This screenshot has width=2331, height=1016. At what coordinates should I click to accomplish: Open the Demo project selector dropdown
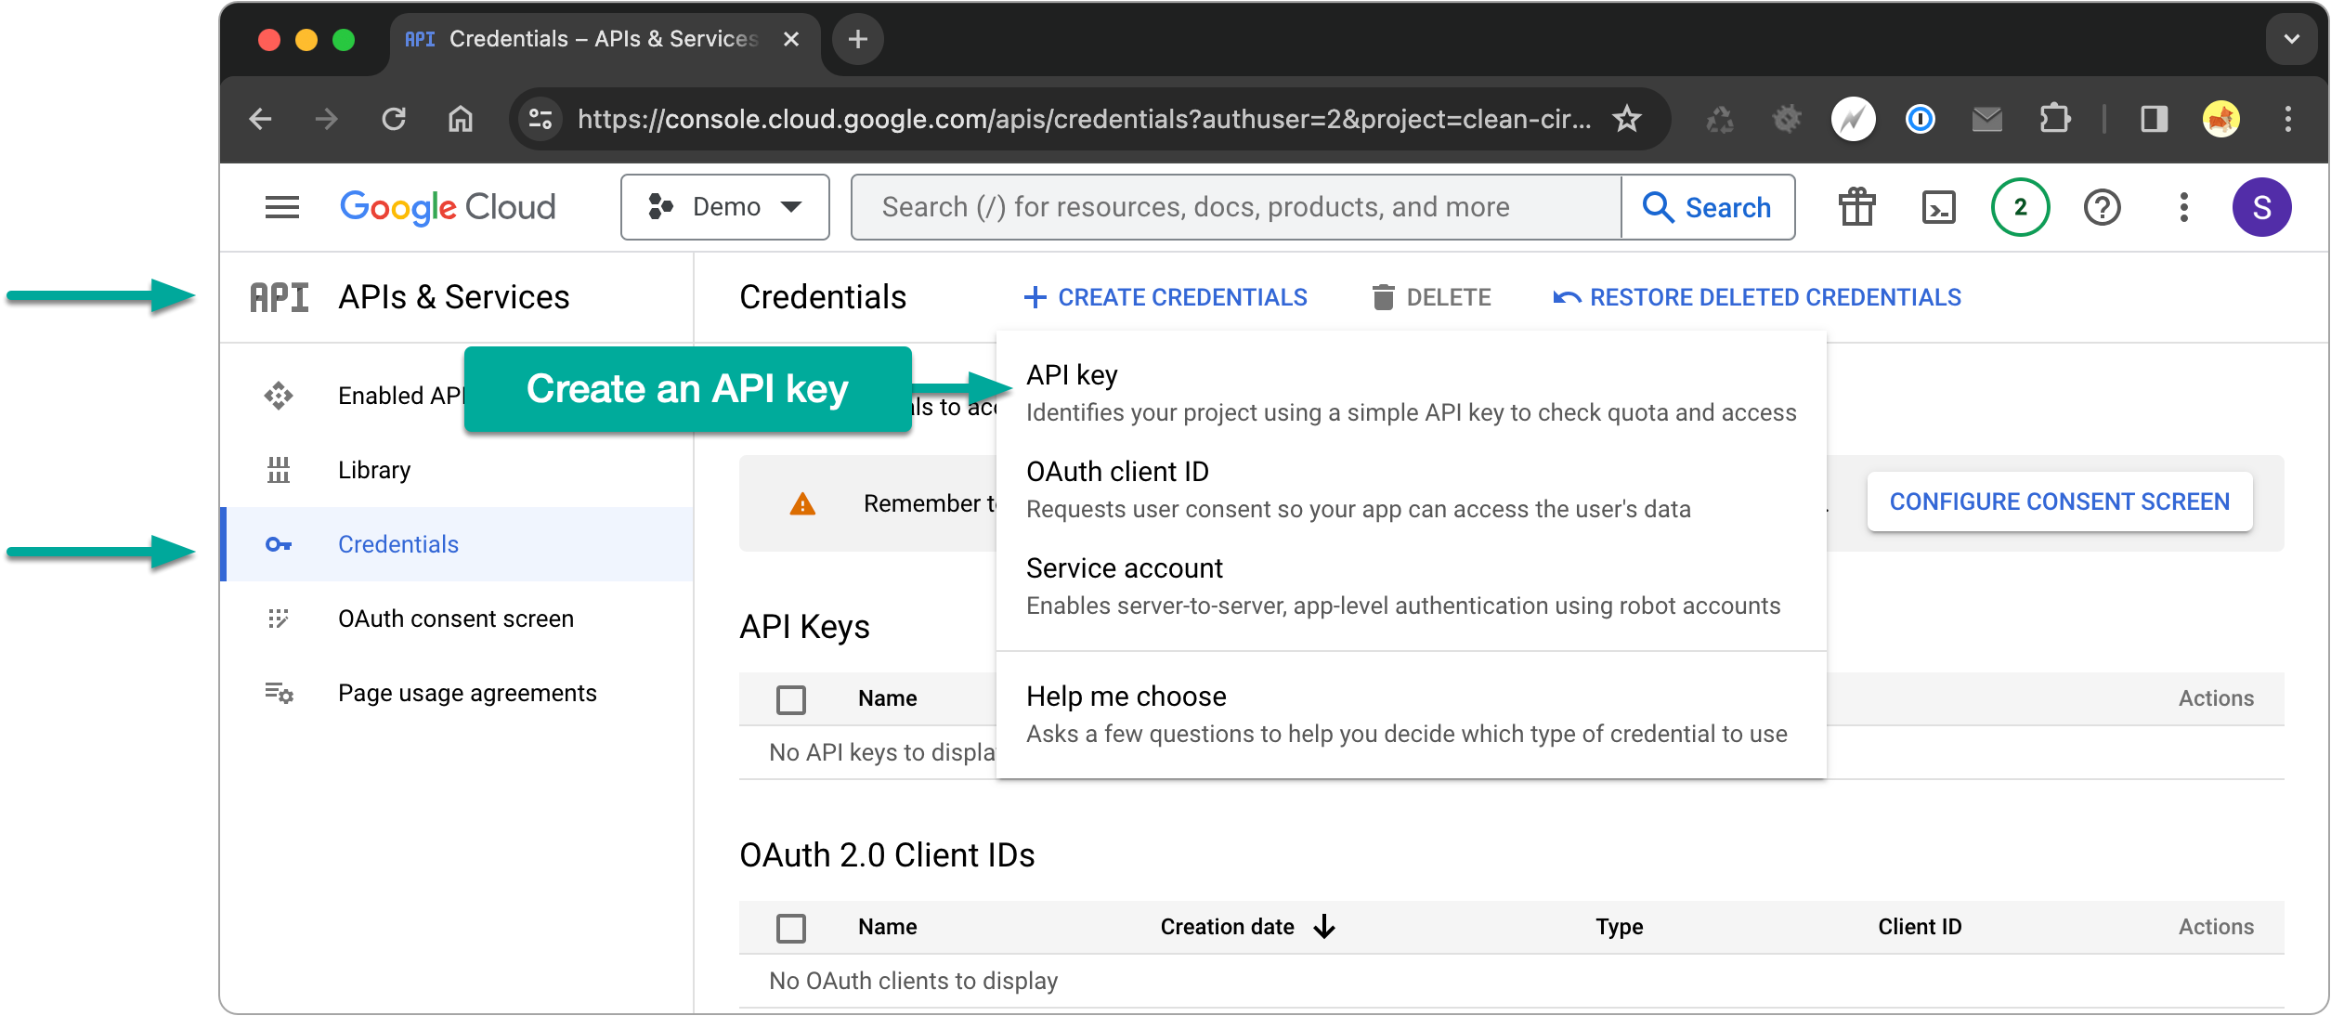[x=724, y=207]
